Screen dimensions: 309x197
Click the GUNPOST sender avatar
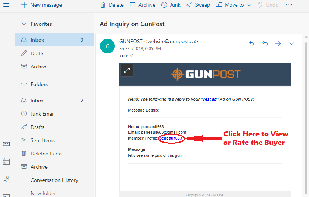pos(107,46)
